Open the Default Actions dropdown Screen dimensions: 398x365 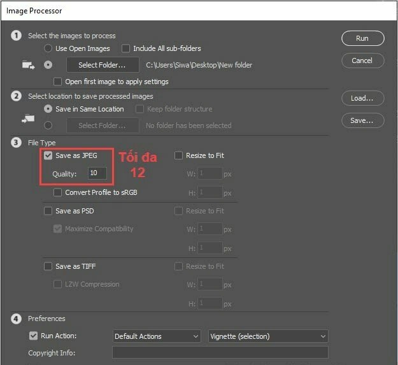(157, 336)
